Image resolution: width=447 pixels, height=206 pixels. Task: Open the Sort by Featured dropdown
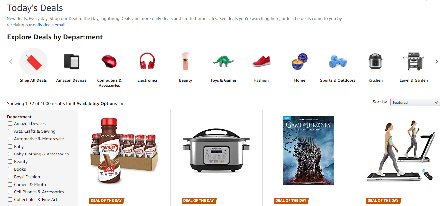click(x=415, y=102)
